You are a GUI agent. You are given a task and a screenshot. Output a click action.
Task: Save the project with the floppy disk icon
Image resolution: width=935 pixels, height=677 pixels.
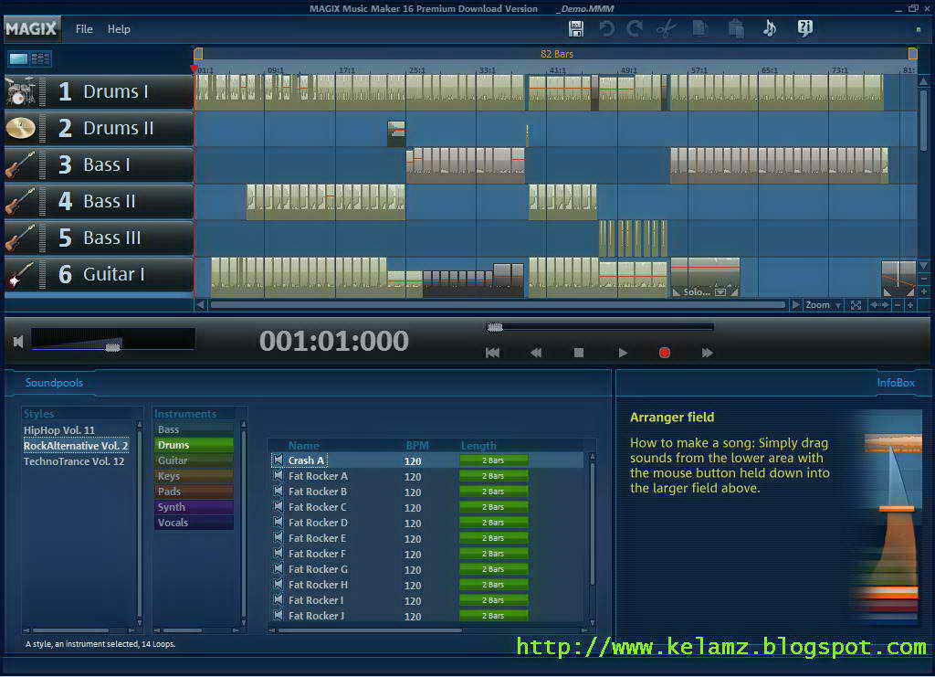576,28
